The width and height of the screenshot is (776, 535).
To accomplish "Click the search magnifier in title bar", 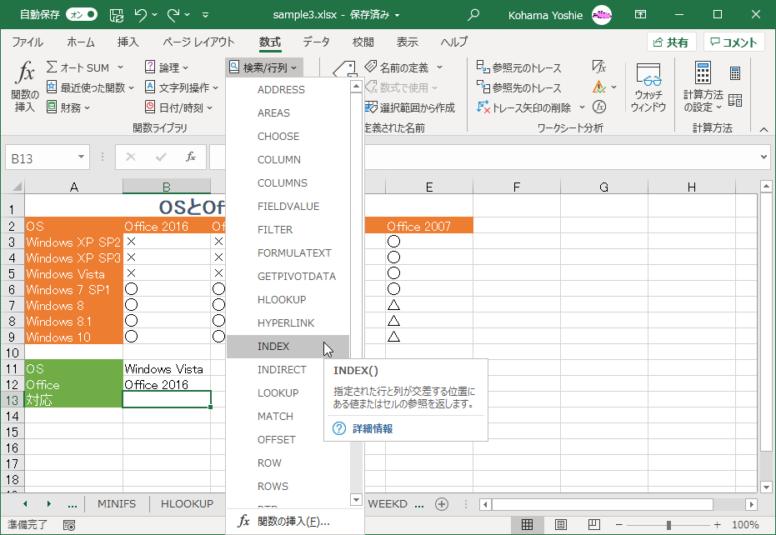I will tap(473, 15).
